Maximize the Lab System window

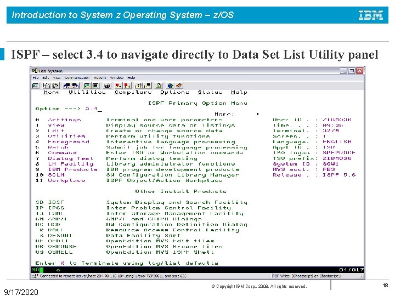352,71
